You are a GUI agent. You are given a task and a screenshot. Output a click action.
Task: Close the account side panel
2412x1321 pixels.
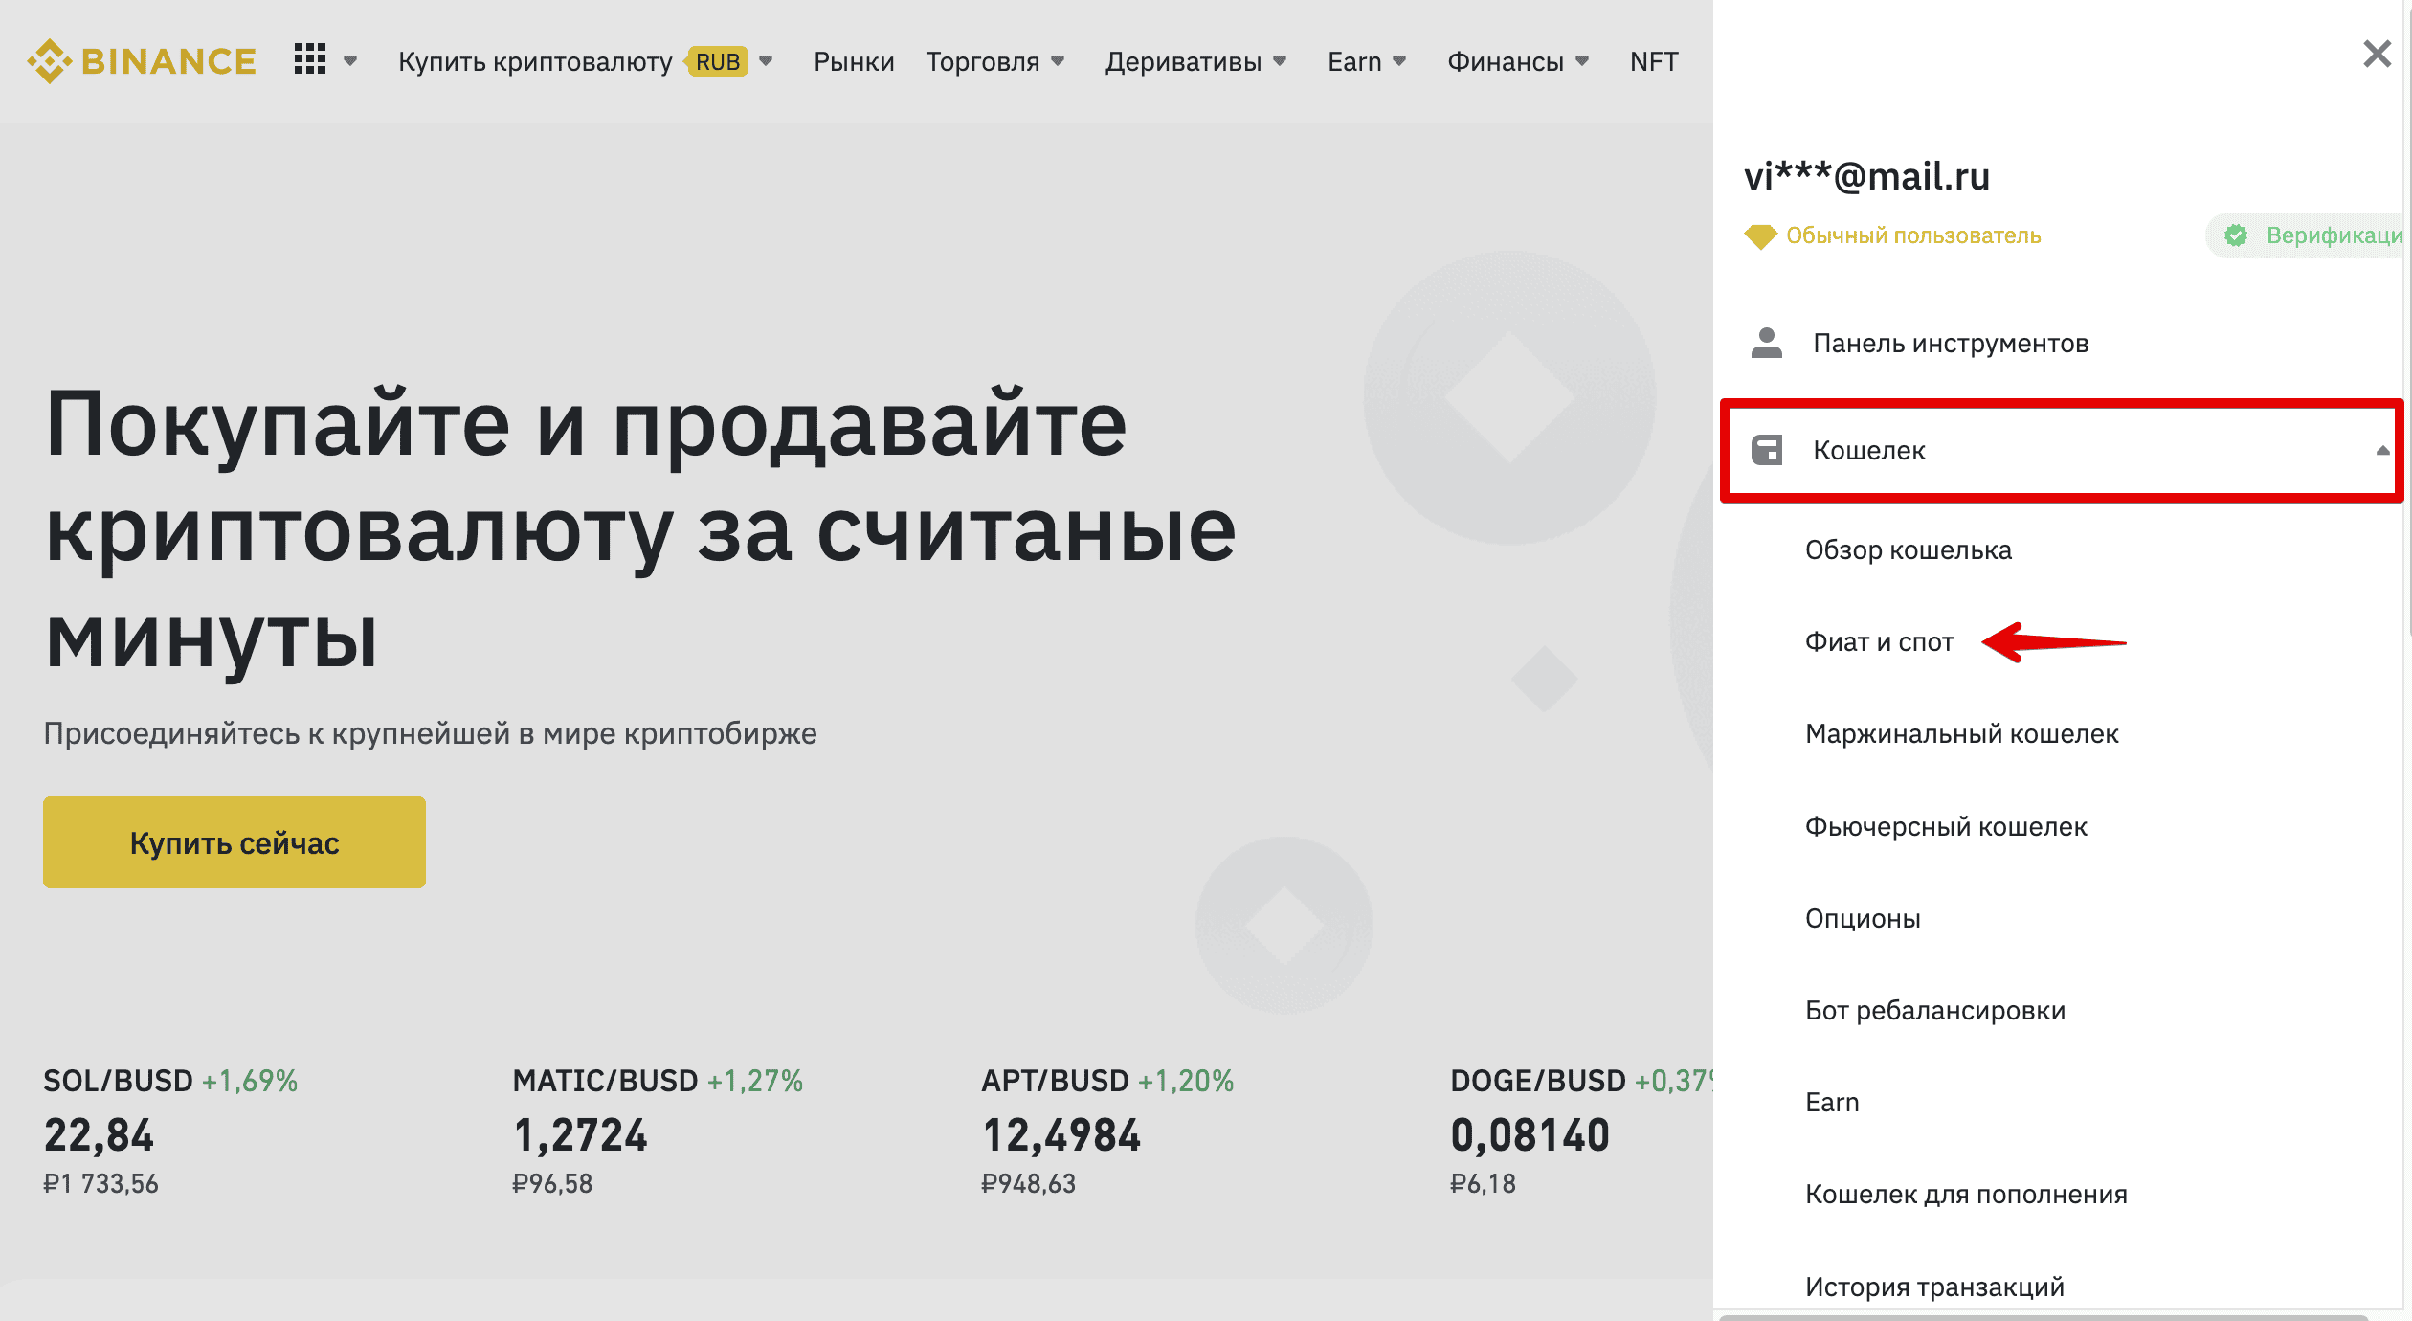[x=2378, y=54]
